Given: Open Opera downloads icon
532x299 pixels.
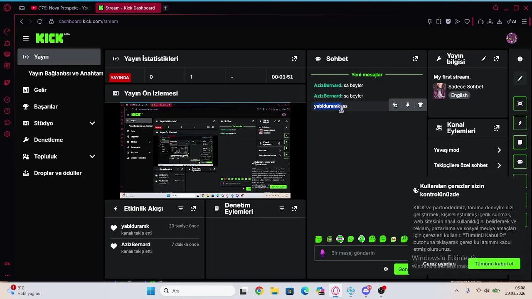Looking at the screenshot, I should (x=499, y=22).
